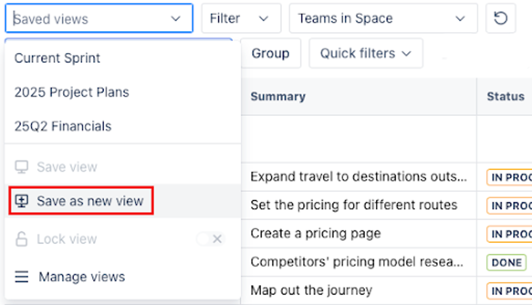Image resolution: width=532 pixels, height=305 pixels.
Task: Choose the 25Q2 Financials view
Action: pyautogui.click(x=63, y=126)
